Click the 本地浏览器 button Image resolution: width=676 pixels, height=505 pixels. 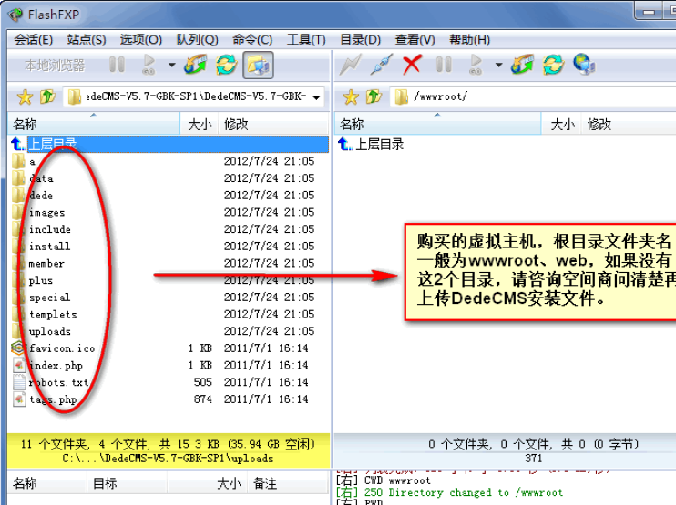[x=55, y=65]
